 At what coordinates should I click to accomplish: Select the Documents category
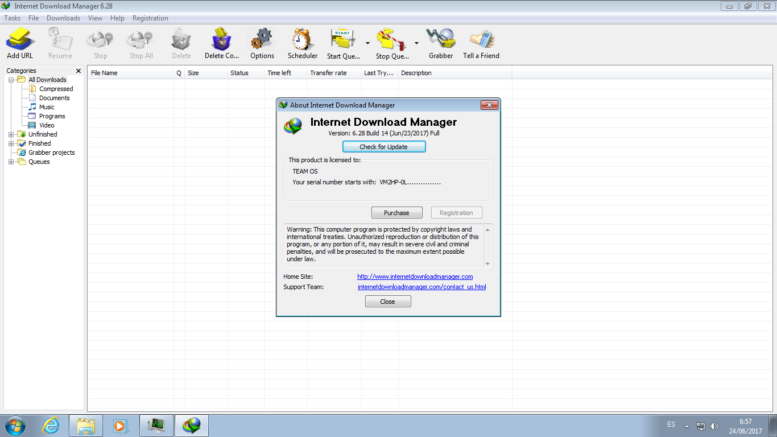(55, 98)
